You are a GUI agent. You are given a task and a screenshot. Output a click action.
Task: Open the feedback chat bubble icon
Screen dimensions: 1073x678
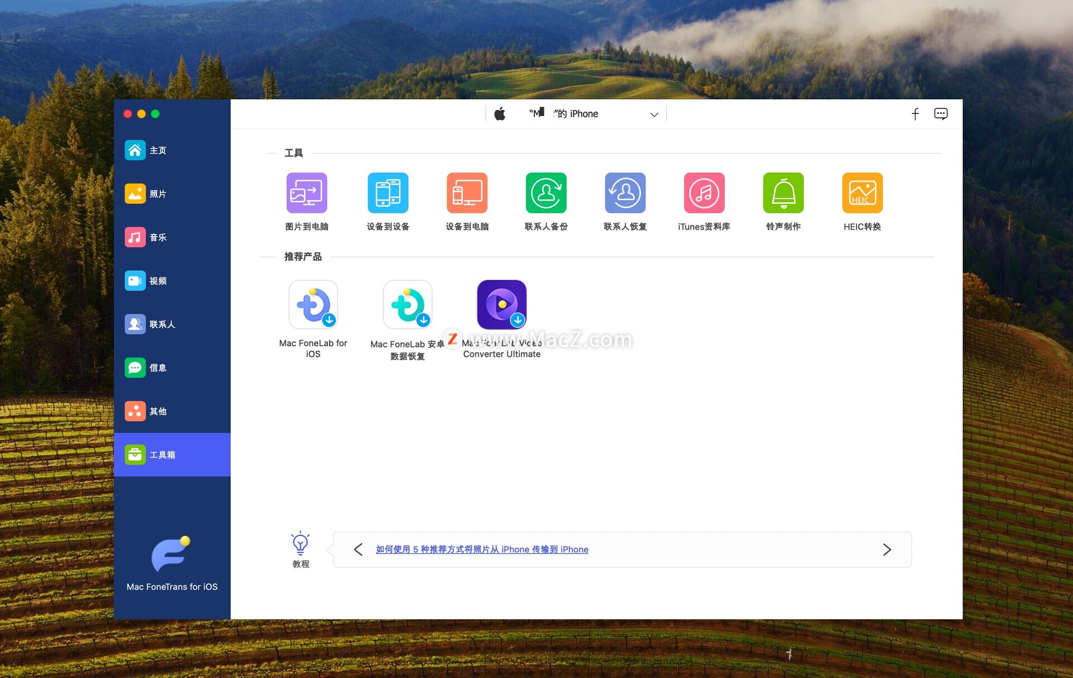(941, 114)
